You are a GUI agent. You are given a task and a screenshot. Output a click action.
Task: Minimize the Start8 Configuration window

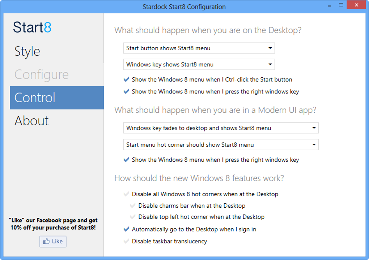pos(330,5)
